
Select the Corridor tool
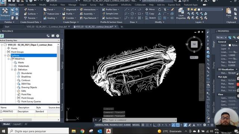(69, 18)
